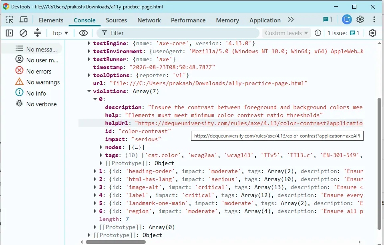Open the Network tab
Viewport: 384px width, 245px height.
coord(149,20)
